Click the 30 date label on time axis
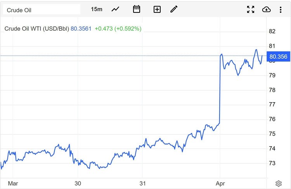The image size is (291, 189). pyautogui.click(x=78, y=183)
